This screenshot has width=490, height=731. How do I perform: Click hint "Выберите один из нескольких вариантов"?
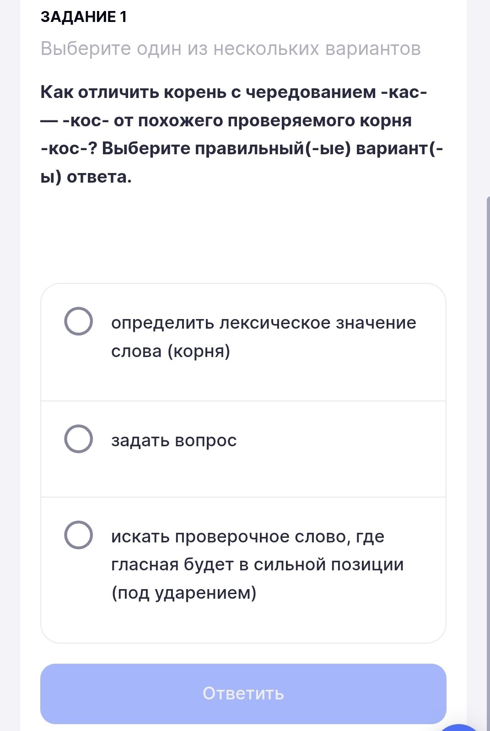231,49
